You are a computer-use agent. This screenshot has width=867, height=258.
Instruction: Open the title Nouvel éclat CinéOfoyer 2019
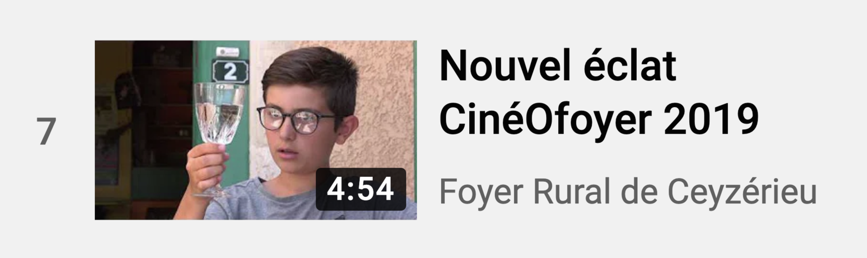pyautogui.click(x=599, y=92)
